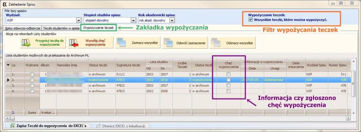Click the Wydział Spisu column header
The width and height of the screenshot is (361, 132).
pos(317,65)
